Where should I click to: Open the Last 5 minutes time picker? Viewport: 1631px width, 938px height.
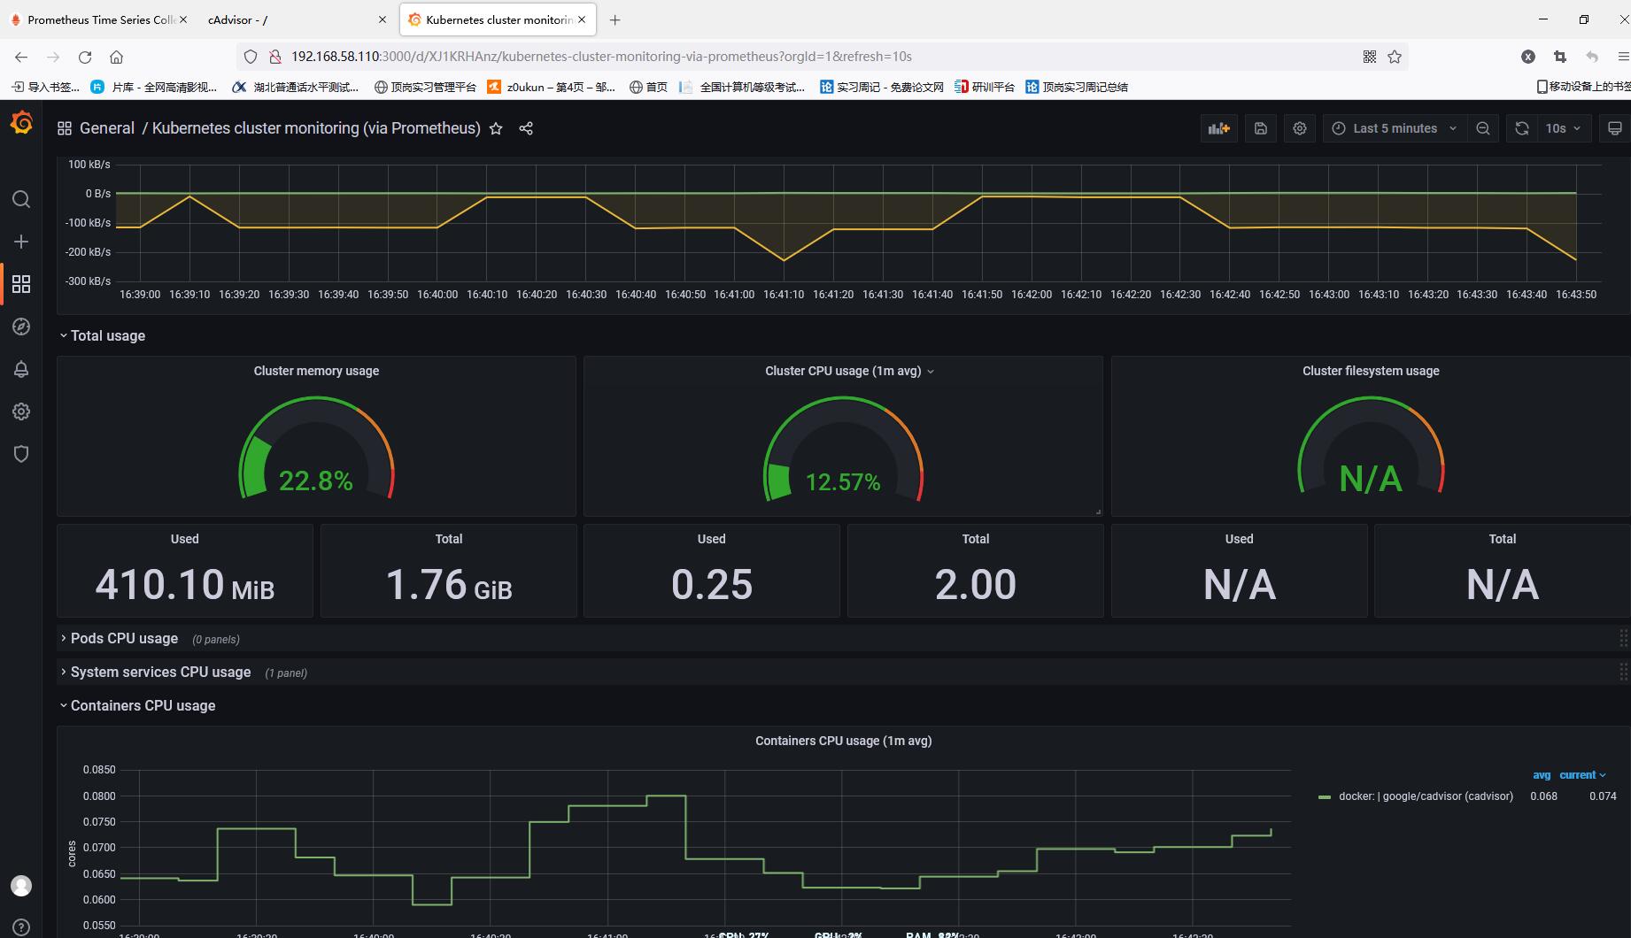[x=1395, y=128]
